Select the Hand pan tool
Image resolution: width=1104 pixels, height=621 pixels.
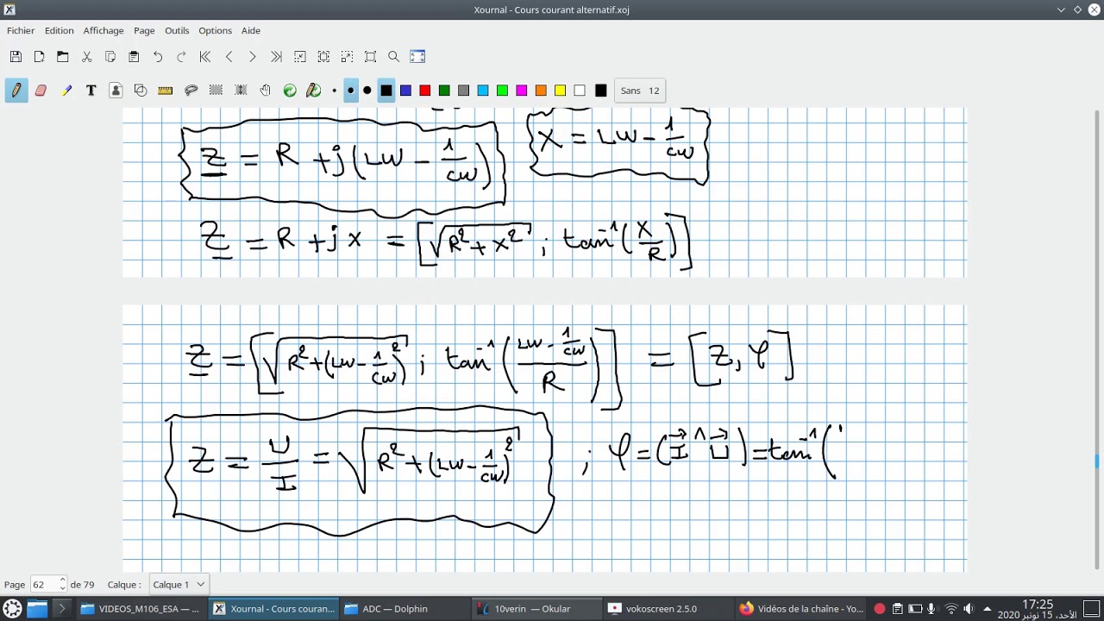click(x=266, y=91)
